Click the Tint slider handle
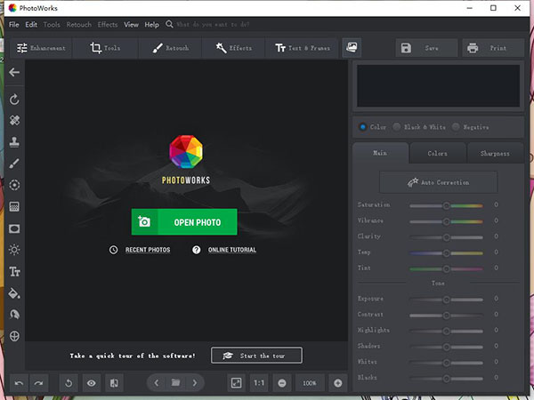 click(446, 269)
